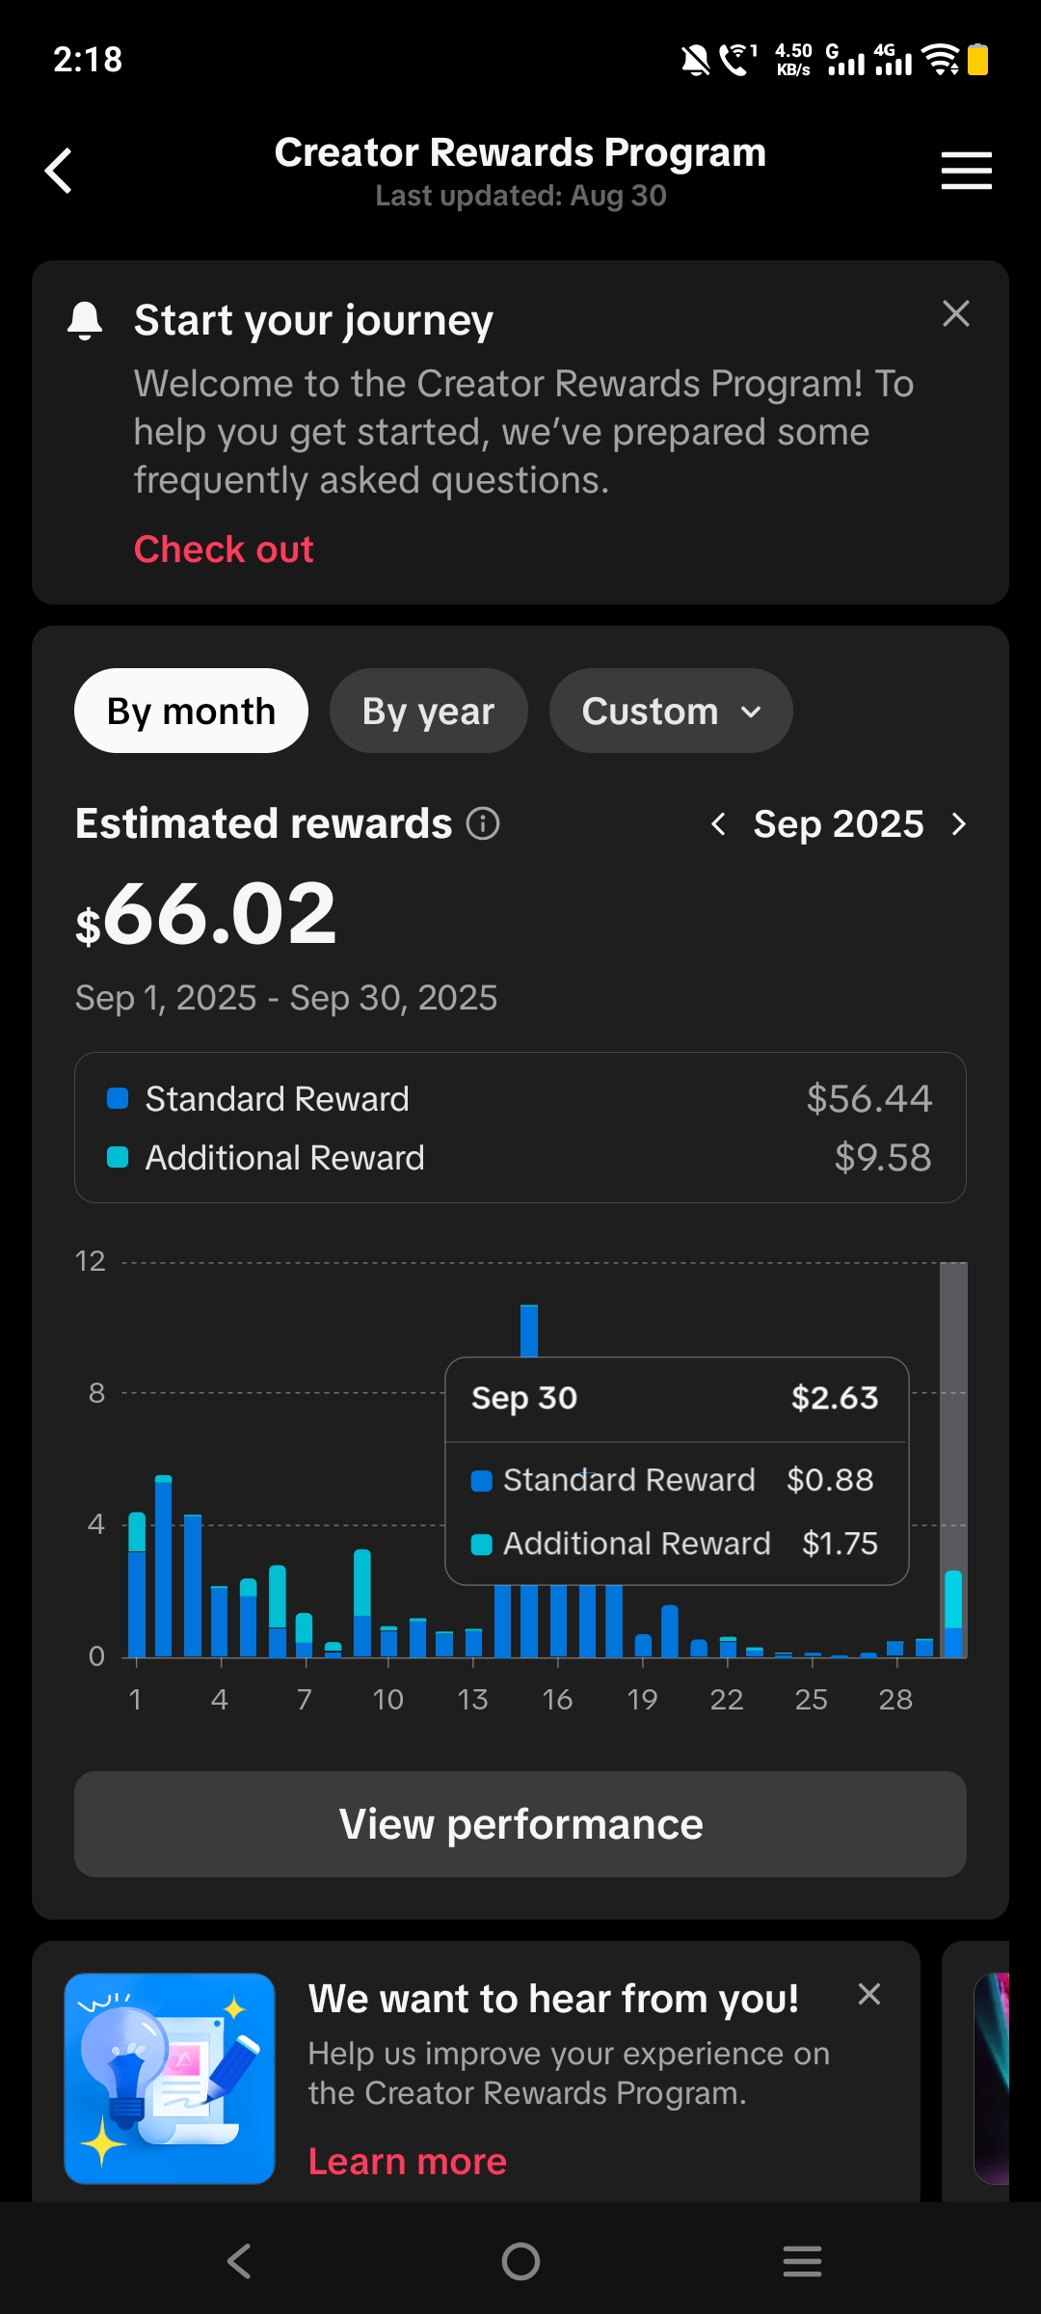The height and width of the screenshot is (2314, 1041).
Task: Open the Check out link
Action: coord(224,549)
